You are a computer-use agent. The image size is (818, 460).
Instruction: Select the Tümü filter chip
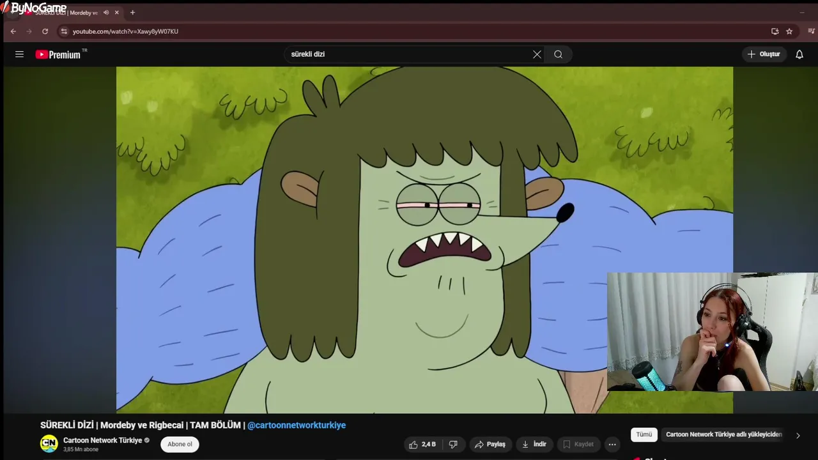[644, 434]
